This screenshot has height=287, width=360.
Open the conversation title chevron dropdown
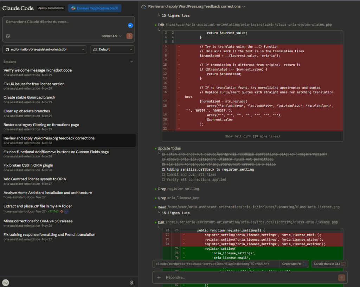[244, 6]
